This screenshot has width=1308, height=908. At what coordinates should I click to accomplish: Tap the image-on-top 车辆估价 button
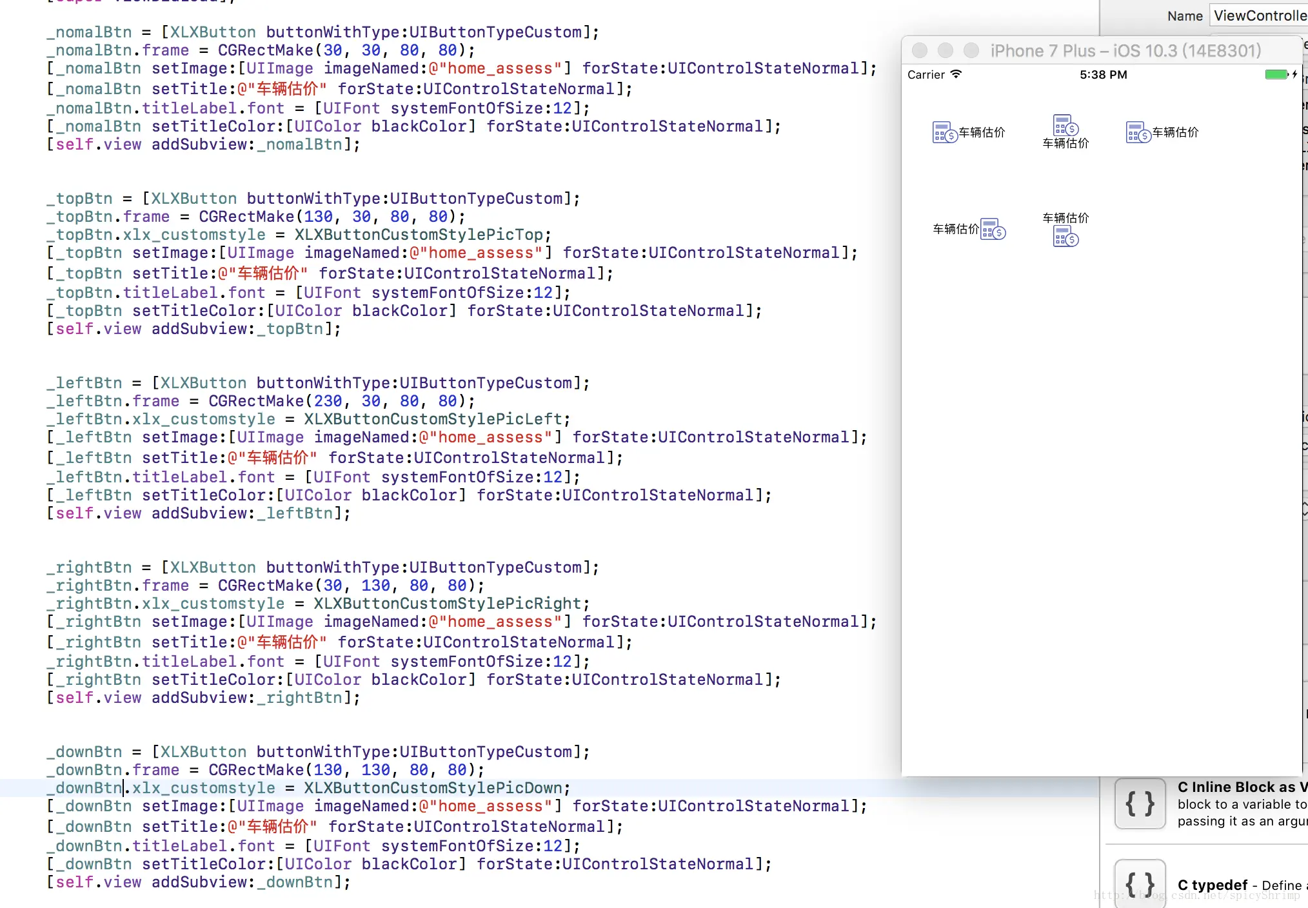[1065, 132]
